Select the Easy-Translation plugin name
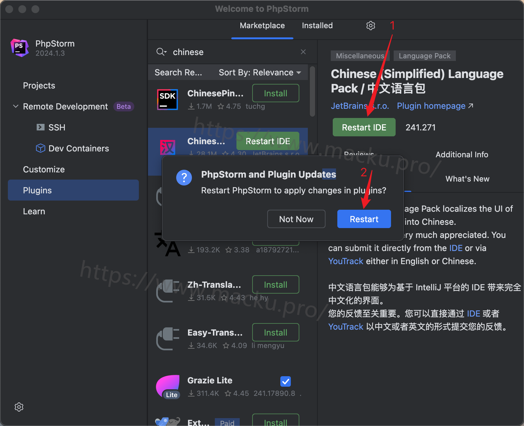The image size is (524, 426). coord(215,333)
